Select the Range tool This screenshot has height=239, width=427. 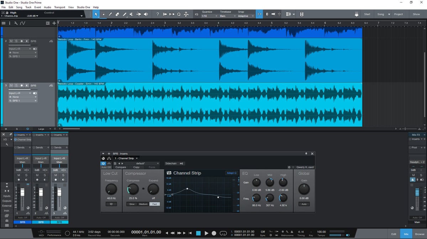103,14
